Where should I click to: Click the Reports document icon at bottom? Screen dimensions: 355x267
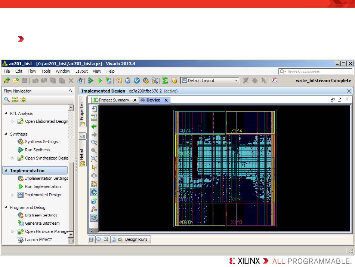(x=114, y=239)
